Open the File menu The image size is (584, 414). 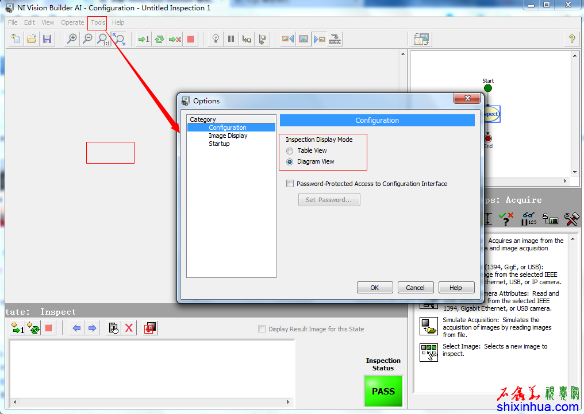coord(13,22)
